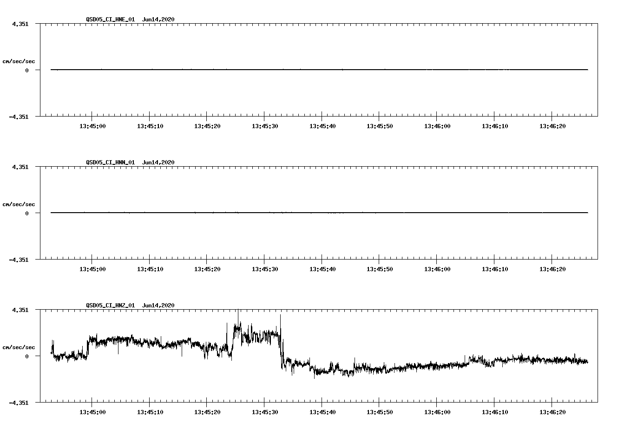631x429 pixels.
Task: Click the cm/sec/sec unit label on HNN plot
Action: 19,204
